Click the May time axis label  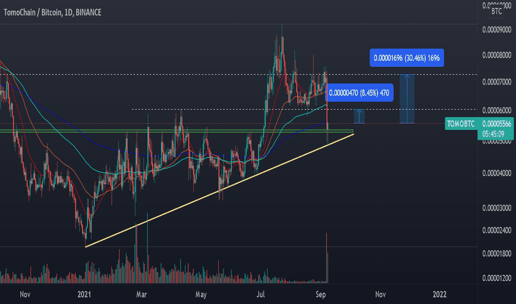201,294
